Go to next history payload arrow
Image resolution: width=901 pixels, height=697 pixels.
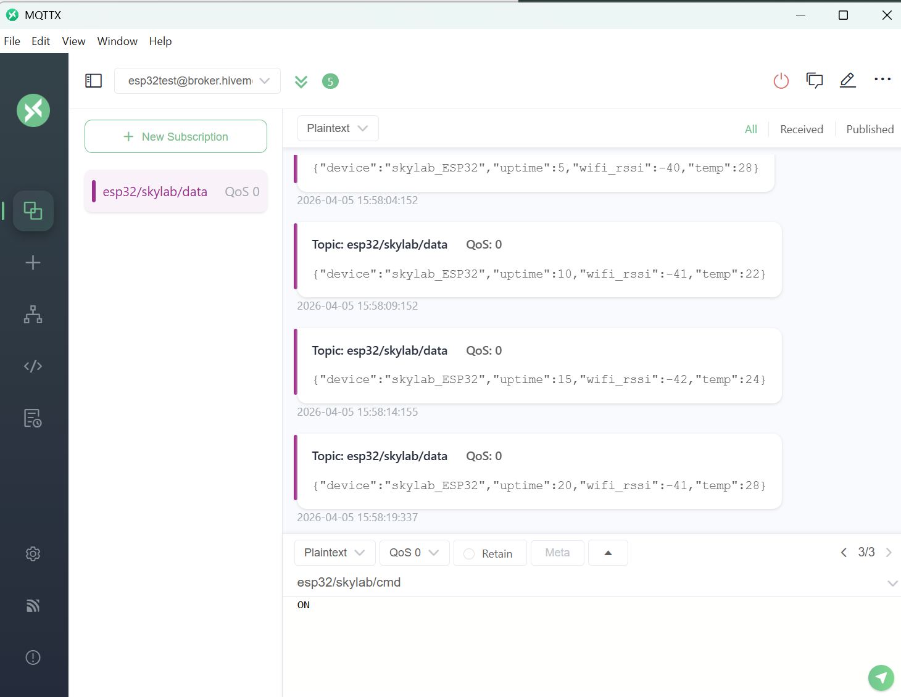(x=889, y=553)
